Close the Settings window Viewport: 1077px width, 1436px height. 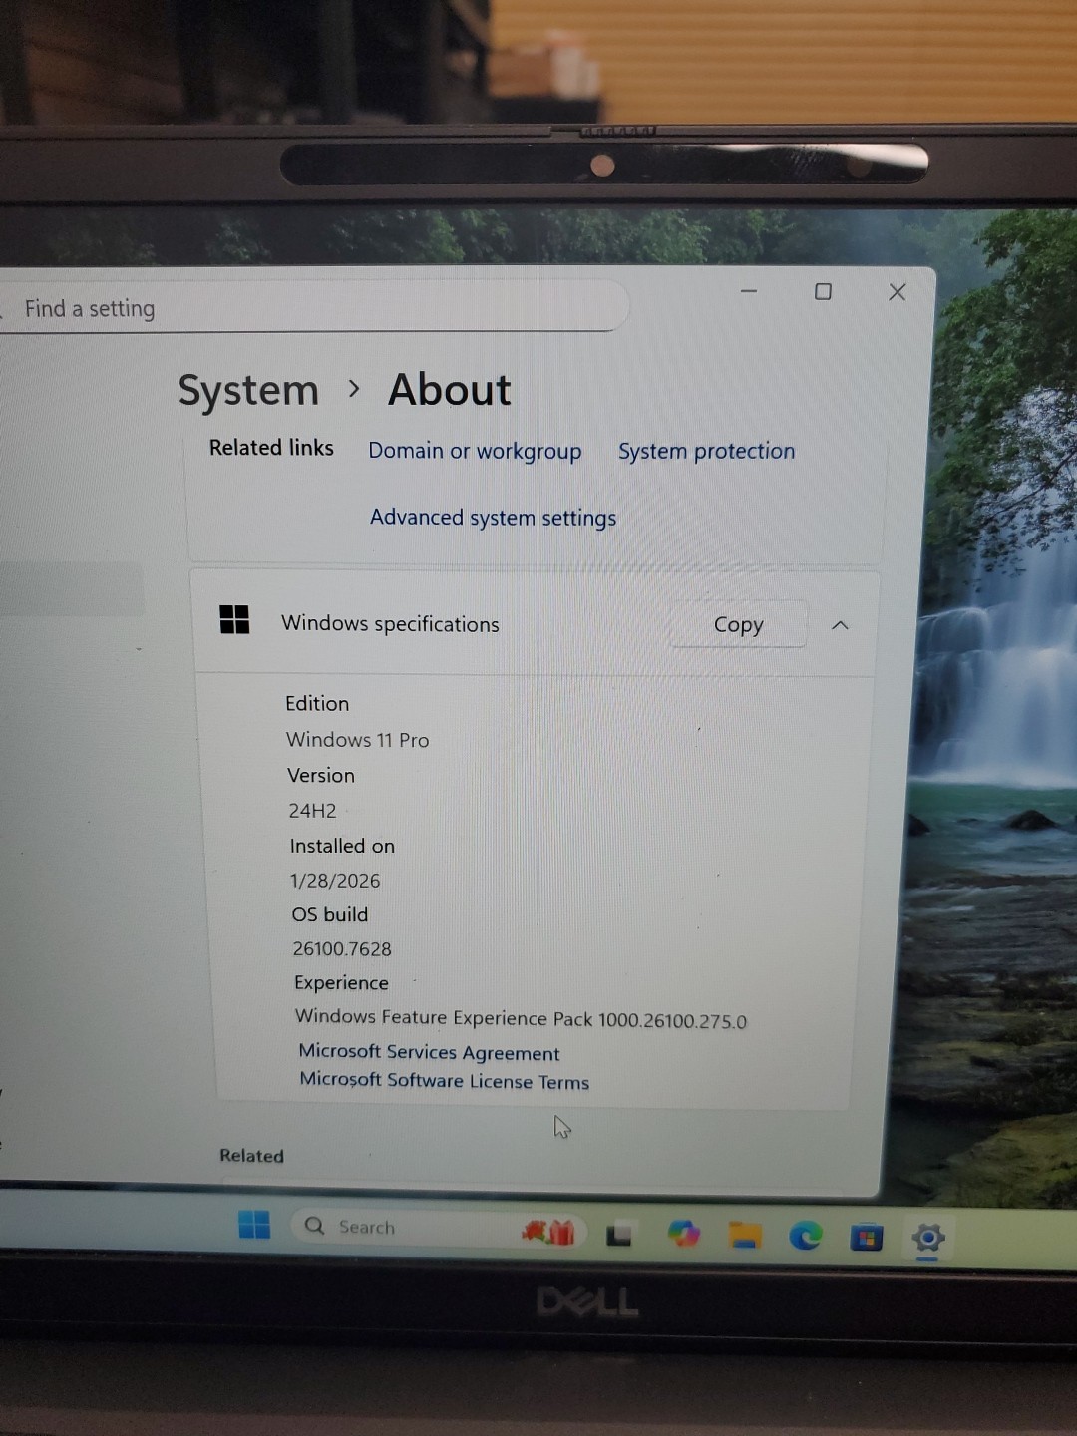(897, 291)
